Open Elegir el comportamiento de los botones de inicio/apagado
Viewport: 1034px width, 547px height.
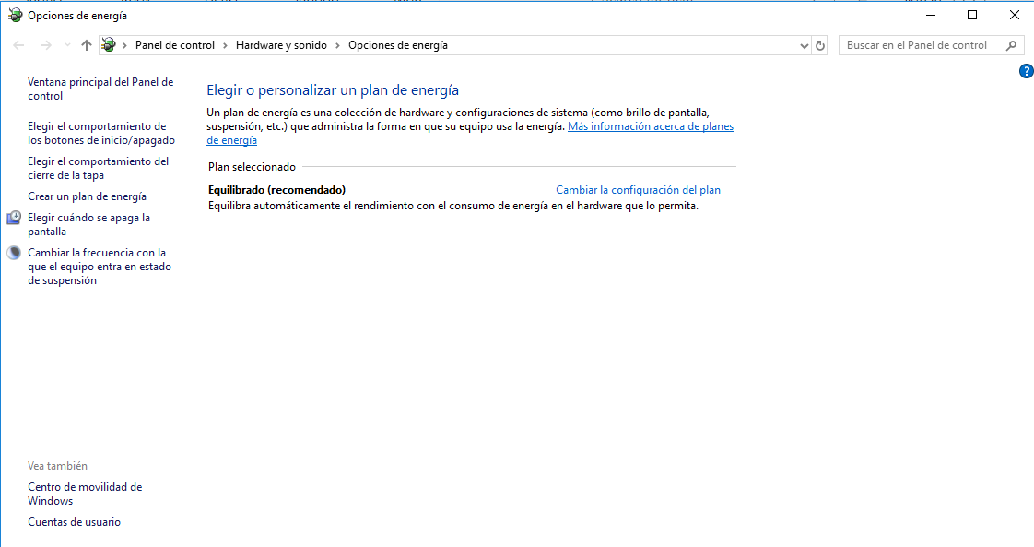[100, 133]
